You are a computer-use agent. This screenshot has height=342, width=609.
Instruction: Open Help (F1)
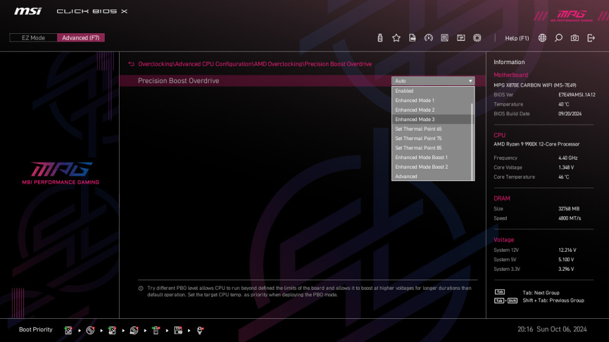point(517,37)
